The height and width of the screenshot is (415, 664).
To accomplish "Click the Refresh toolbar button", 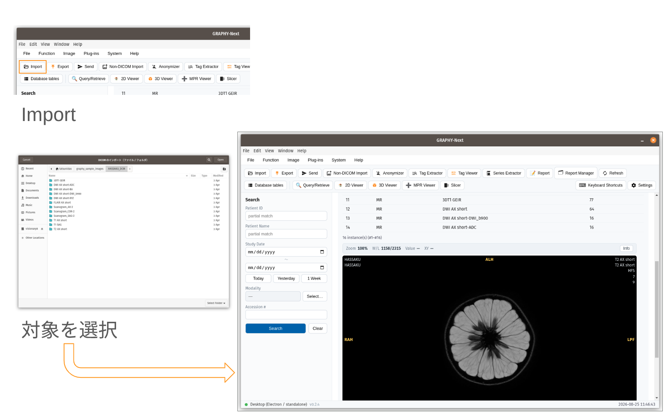I will [x=613, y=173].
